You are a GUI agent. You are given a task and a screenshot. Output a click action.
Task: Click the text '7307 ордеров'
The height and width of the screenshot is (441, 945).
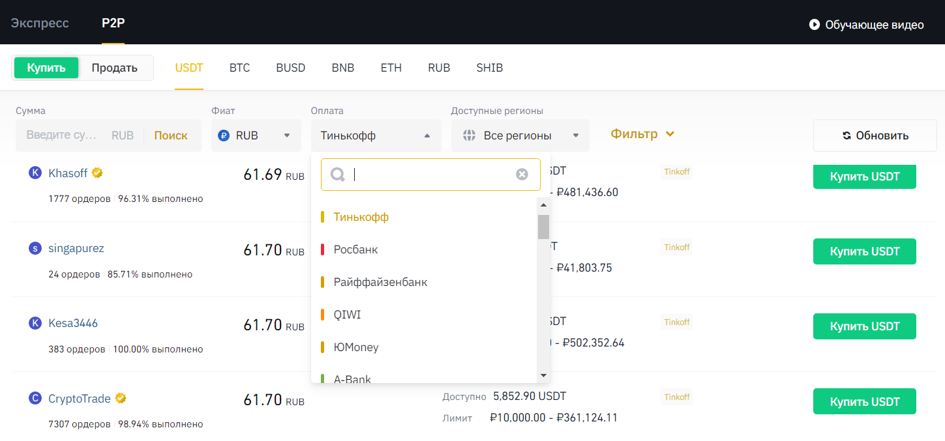(80, 424)
